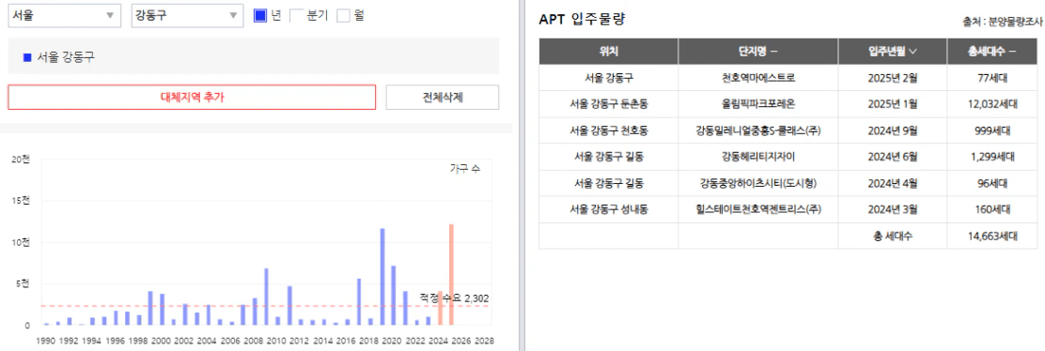
Task: Click the APT 입주물량 heading
Action: click(x=582, y=20)
